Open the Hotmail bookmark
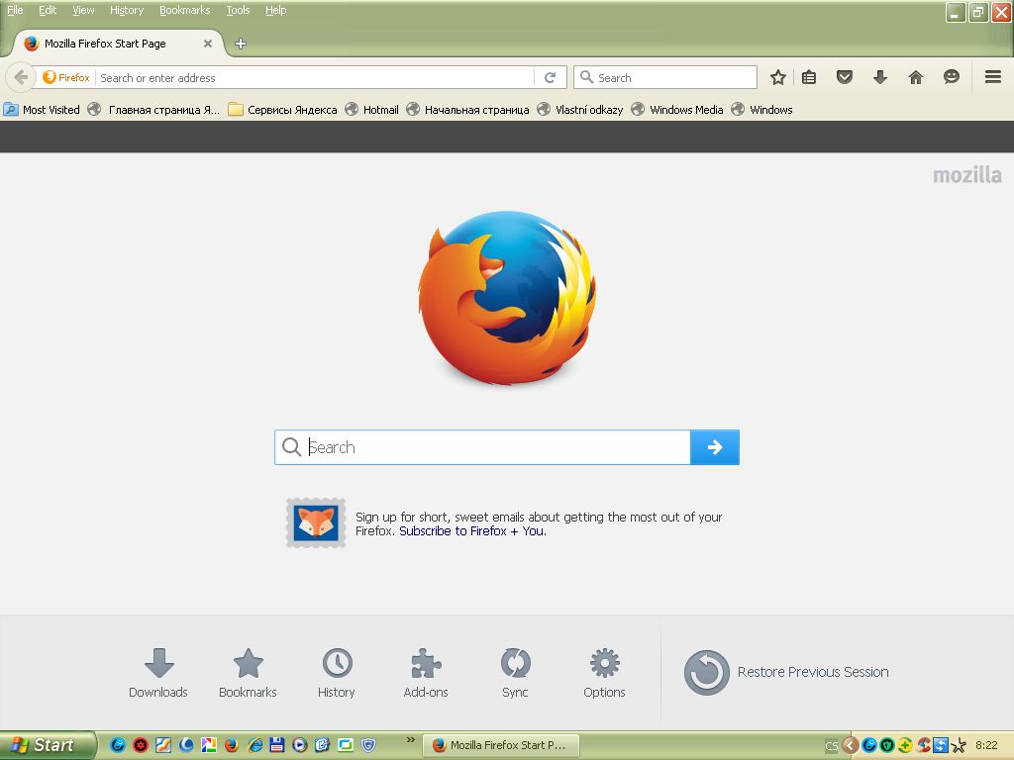This screenshot has height=760, width=1014. pos(372,110)
